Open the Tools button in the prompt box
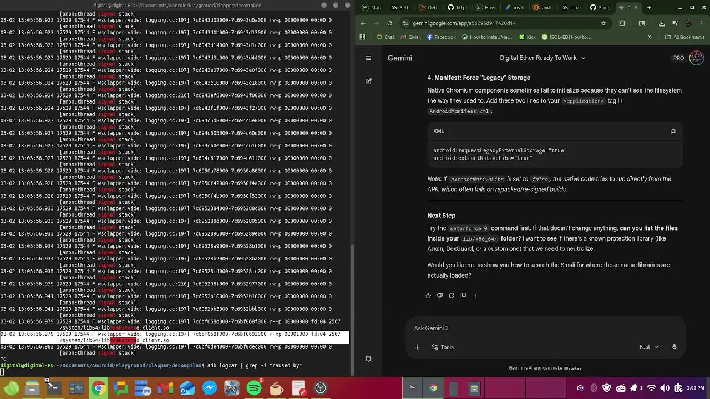The height and width of the screenshot is (399, 710). point(443,347)
